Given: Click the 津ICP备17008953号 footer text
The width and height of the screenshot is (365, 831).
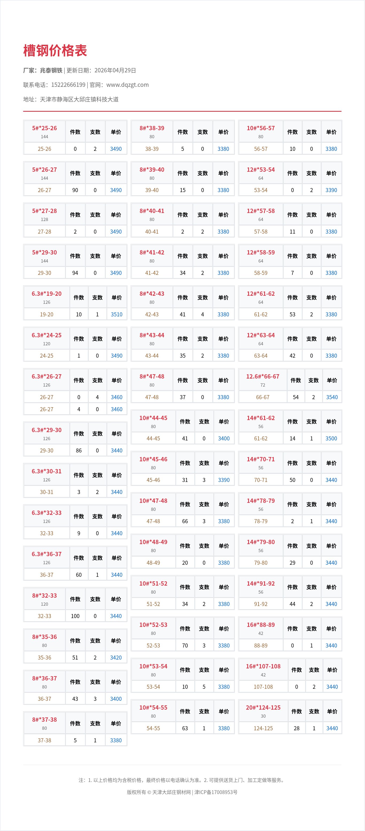Looking at the screenshot, I should coord(216,792).
